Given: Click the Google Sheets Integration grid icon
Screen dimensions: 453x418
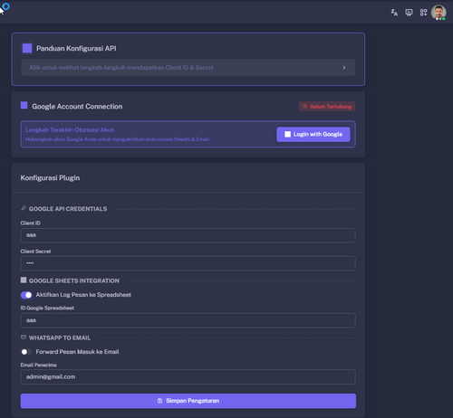Looking at the screenshot, I should pyautogui.click(x=24, y=280).
